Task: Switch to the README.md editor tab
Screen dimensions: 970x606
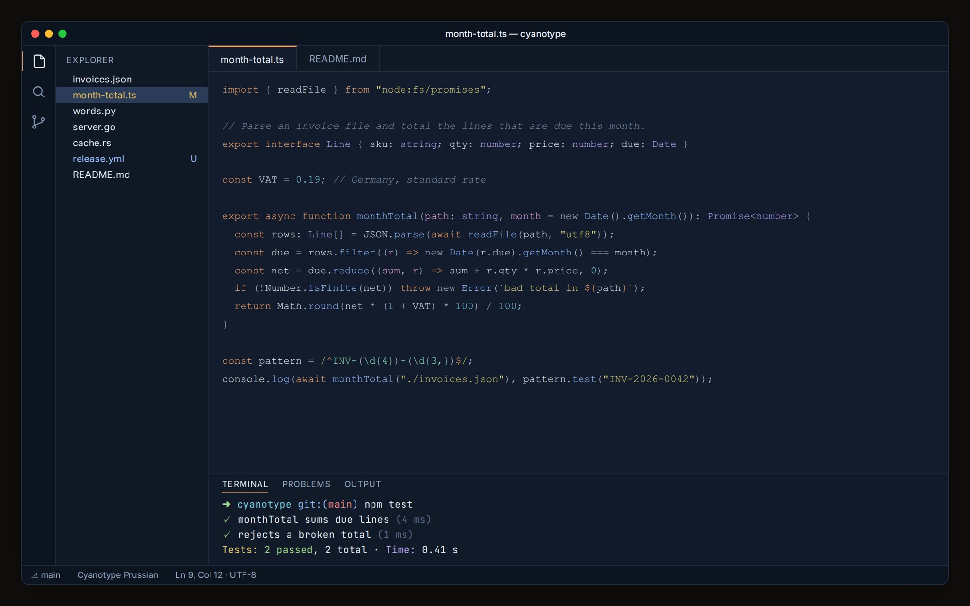Action: [x=338, y=59]
